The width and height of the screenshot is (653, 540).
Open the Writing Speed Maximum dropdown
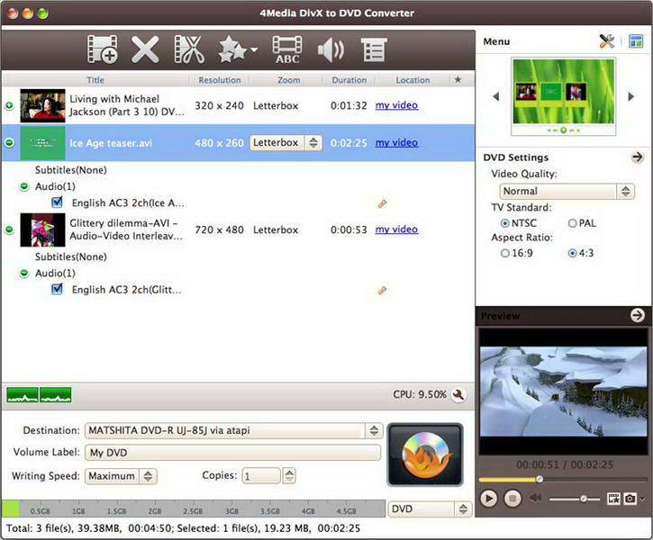click(121, 476)
